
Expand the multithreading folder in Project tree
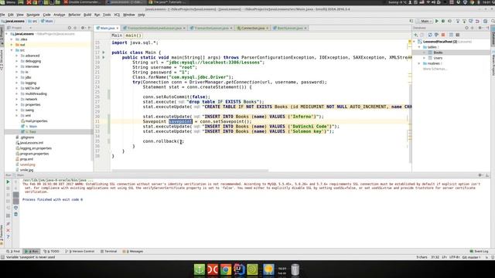point(17,93)
